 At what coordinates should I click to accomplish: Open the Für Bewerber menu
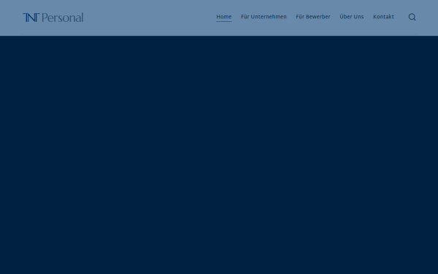(x=313, y=17)
